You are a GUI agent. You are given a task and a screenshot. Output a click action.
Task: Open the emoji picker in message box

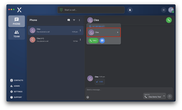(88, 97)
